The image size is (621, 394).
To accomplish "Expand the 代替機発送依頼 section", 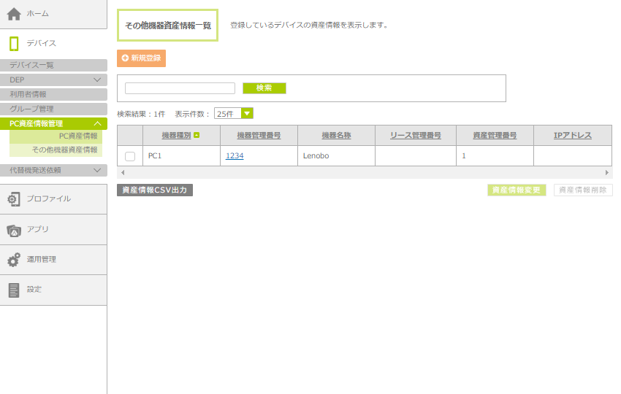I will [97, 171].
